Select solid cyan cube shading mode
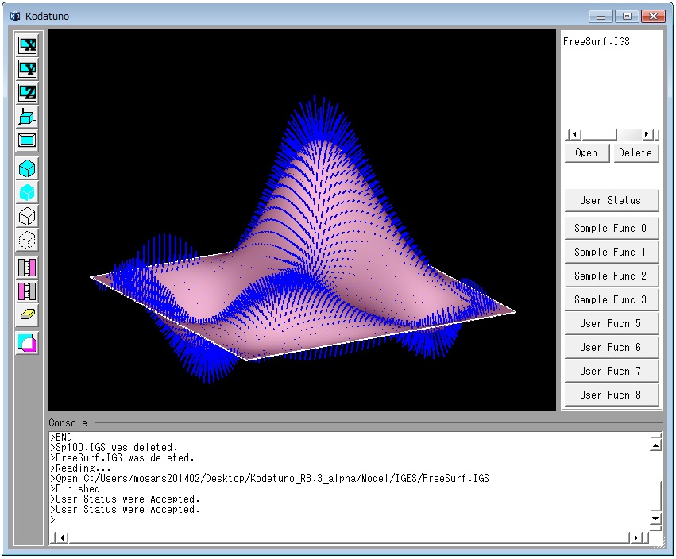 click(27, 193)
